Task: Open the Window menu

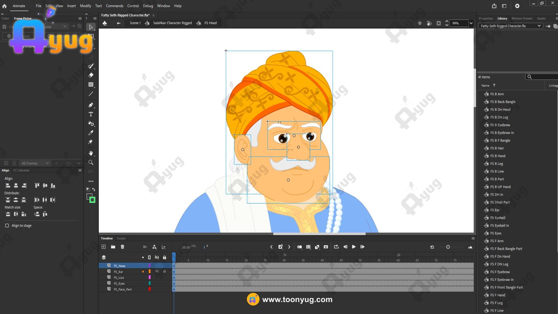Action: [164, 6]
